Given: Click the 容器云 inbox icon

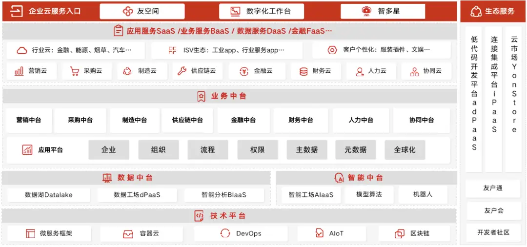Looking at the screenshot, I should coord(128,233).
